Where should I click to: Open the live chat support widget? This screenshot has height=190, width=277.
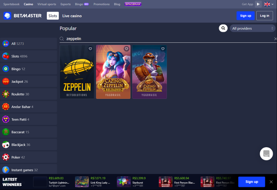[x=266, y=154]
